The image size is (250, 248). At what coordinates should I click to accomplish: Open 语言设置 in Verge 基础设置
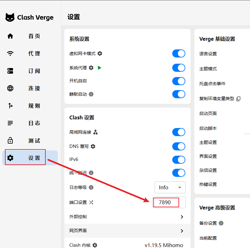(208, 54)
